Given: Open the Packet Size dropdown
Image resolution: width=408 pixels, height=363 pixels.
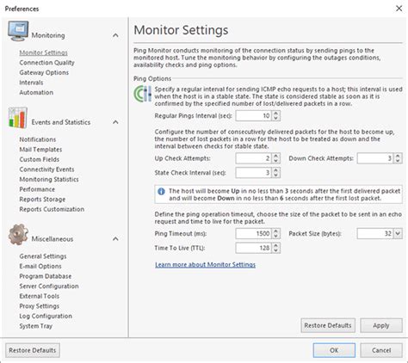Looking at the screenshot, I should (x=398, y=234).
